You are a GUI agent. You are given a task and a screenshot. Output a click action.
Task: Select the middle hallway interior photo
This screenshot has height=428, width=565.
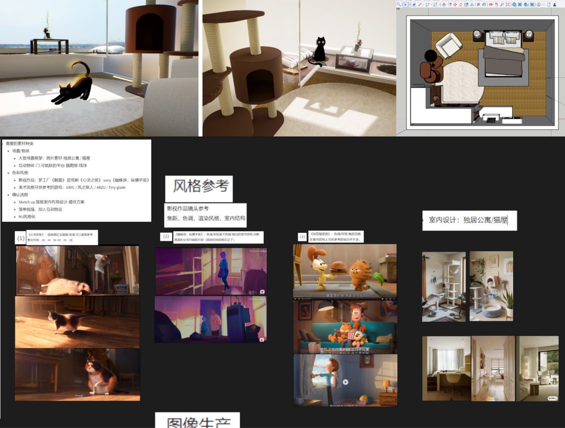[x=493, y=368]
